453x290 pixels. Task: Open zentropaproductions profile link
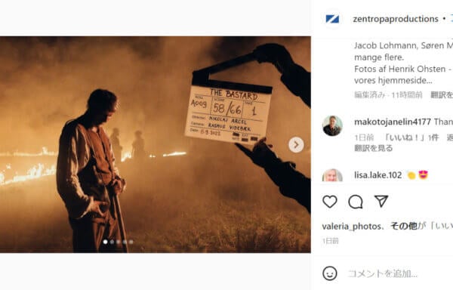pos(396,19)
